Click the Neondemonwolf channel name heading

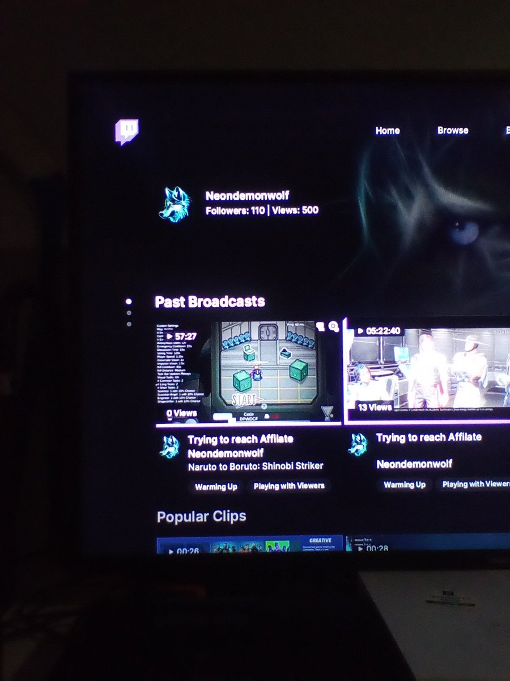pos(247,196)
